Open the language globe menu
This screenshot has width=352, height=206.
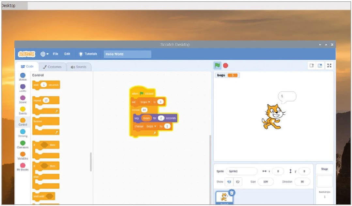(44, 54)
